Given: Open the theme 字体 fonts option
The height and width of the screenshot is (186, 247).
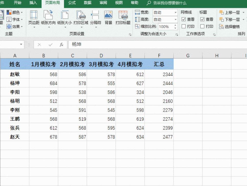Looking at the screenshot, I should pos(15,19).
